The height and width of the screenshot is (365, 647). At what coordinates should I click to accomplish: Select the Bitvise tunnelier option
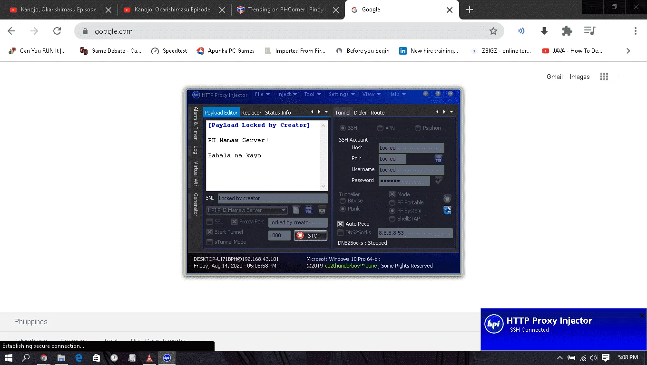pos(343,201)
